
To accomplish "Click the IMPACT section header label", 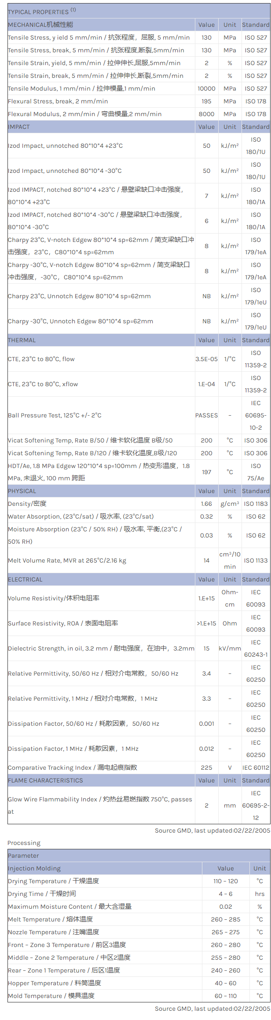I will coord(19,127).
